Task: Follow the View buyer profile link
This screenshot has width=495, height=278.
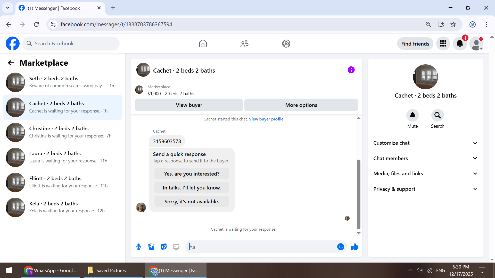Action: tap(266, 119)
